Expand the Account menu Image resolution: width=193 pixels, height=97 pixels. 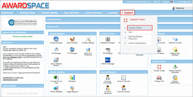pos(112,13)
